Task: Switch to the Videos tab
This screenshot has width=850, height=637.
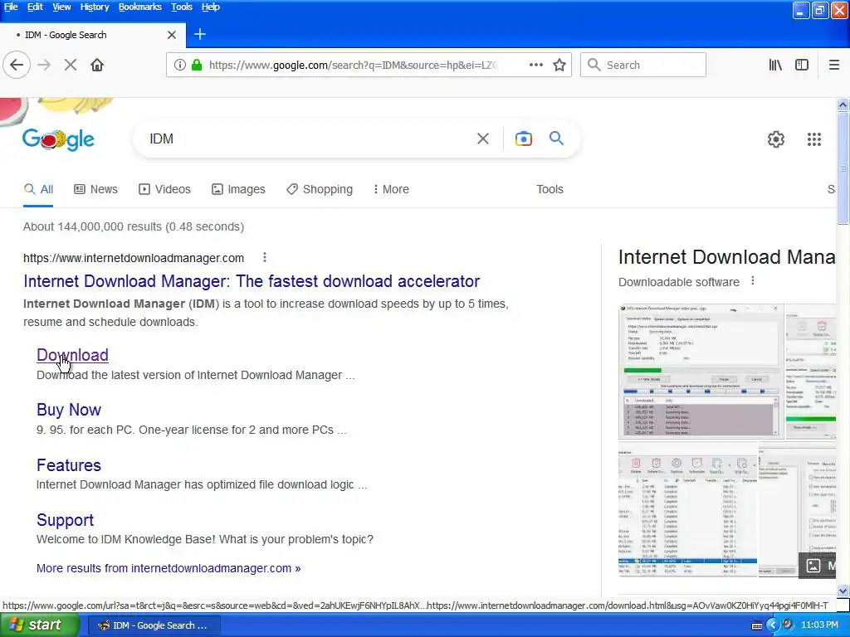Action: [x=165, y=189]
